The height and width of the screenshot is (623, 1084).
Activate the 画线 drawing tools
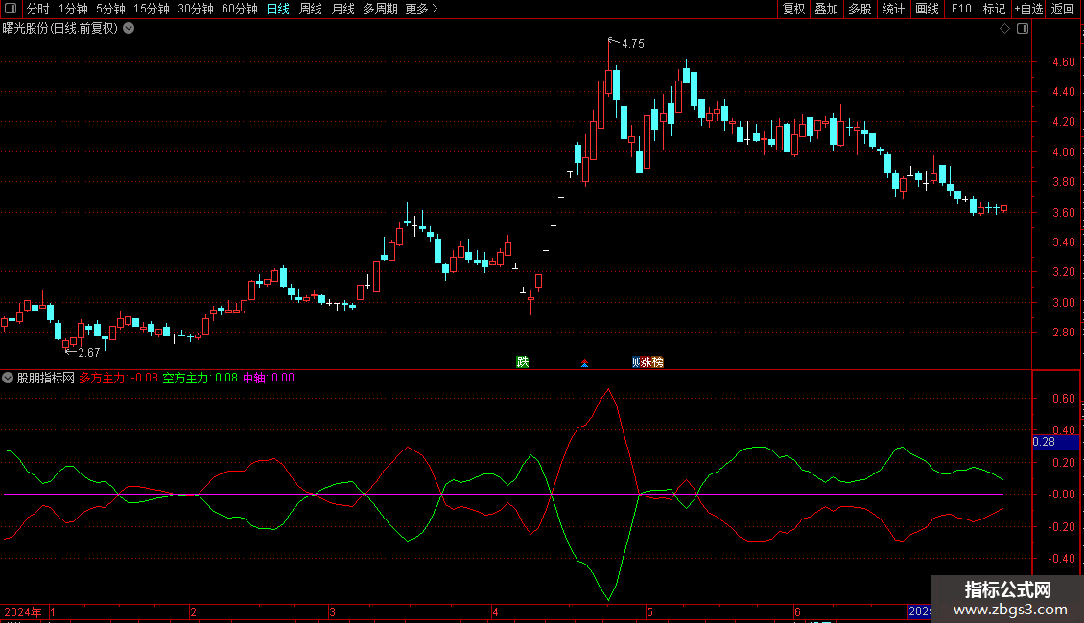(927, 9)
